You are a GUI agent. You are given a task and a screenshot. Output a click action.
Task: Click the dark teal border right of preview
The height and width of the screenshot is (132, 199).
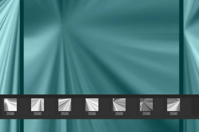pos(181,47)
